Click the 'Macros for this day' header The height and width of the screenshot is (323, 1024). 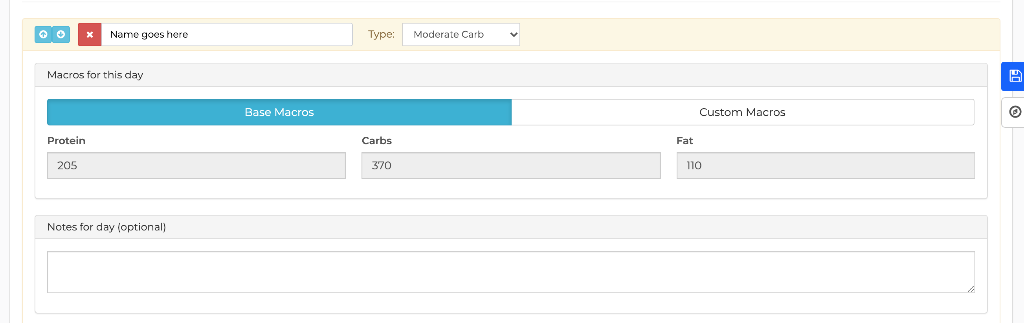pyautogui.click(x=95, y=75)
